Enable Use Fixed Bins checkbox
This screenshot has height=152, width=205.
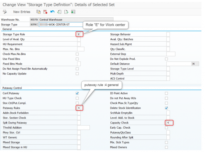point(77,59)
